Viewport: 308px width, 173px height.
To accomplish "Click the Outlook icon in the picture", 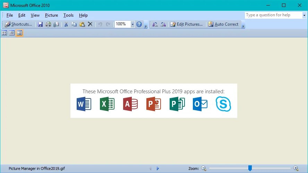I will pos(200,104).
